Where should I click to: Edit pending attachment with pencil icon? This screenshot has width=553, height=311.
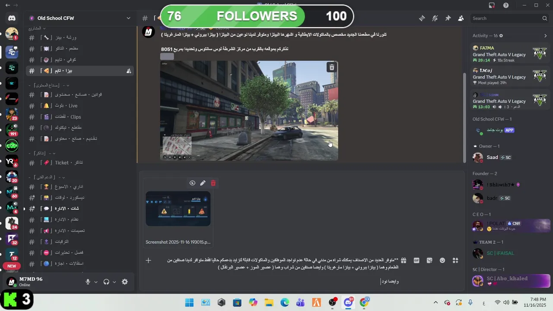pos(203,183)
